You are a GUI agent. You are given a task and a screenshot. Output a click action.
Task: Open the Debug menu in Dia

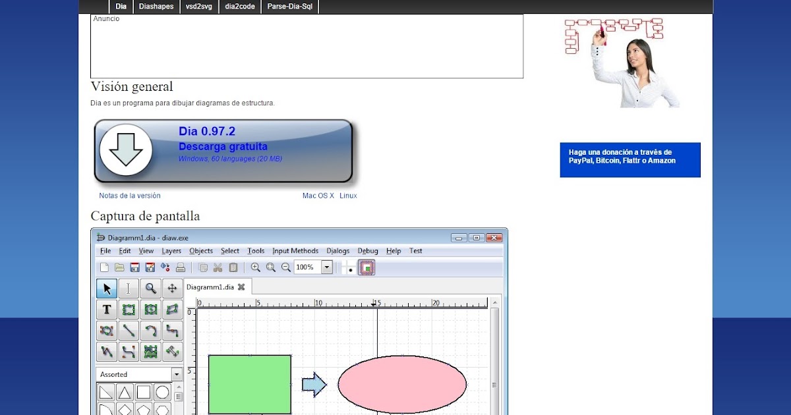coord(368,251)
